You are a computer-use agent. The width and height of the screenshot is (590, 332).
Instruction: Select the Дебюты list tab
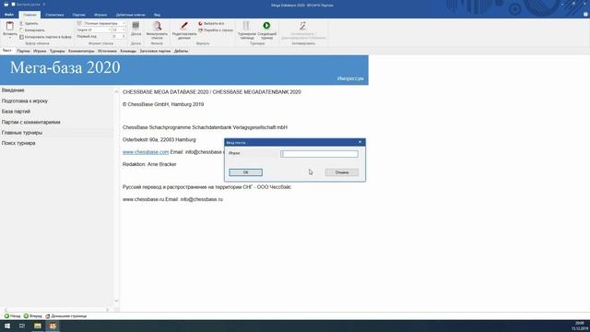pyautogui.click(x=181, y=51)
